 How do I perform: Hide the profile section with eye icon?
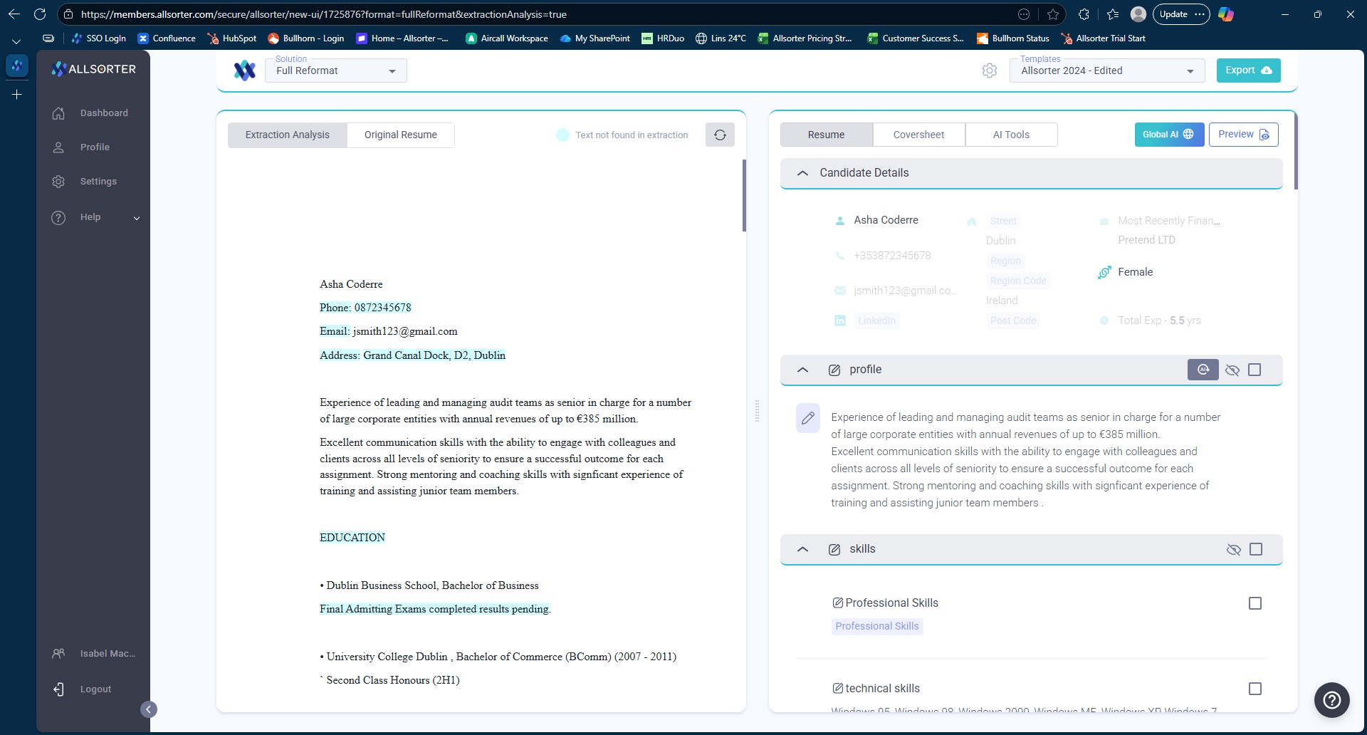coord(1232,370)
